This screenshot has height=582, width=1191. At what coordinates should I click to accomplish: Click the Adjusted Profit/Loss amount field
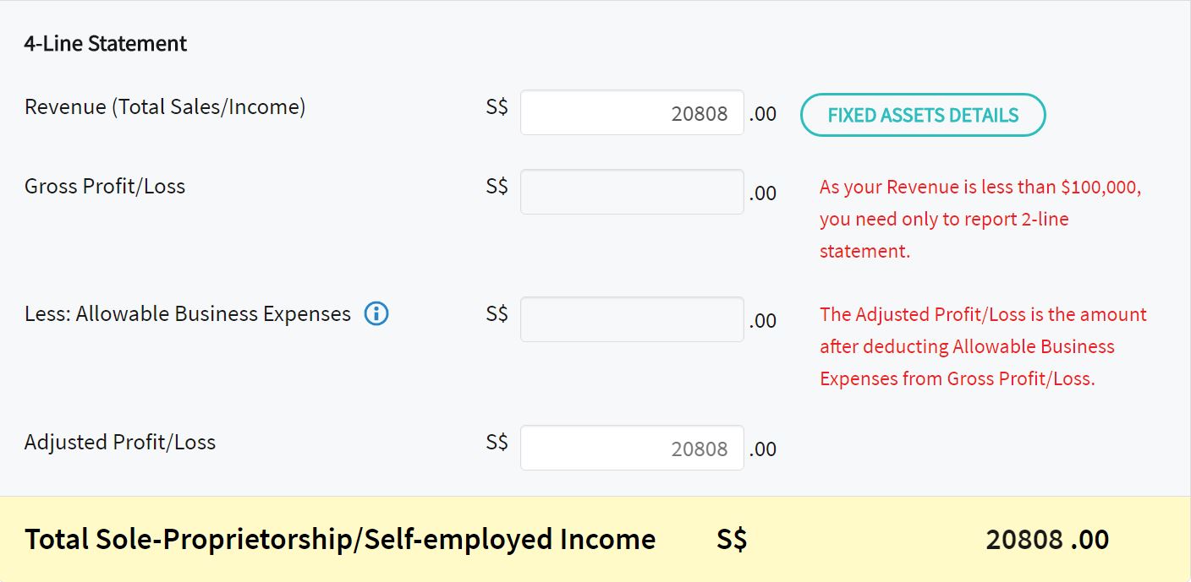coord(632,448)
